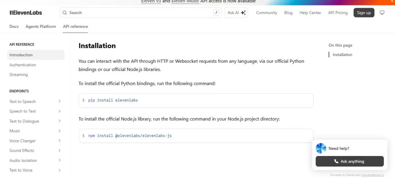This screenshot has width=395, height=178.
Task: Jump to Installation in On this page
Action: coord(343,55)
